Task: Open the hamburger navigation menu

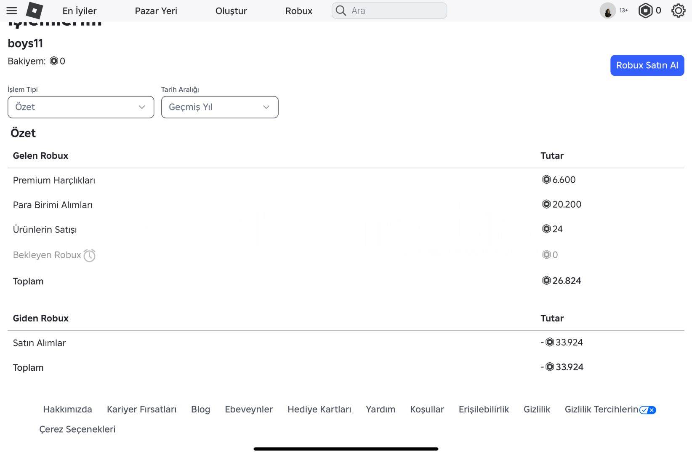Action: (x=12, y=11)
